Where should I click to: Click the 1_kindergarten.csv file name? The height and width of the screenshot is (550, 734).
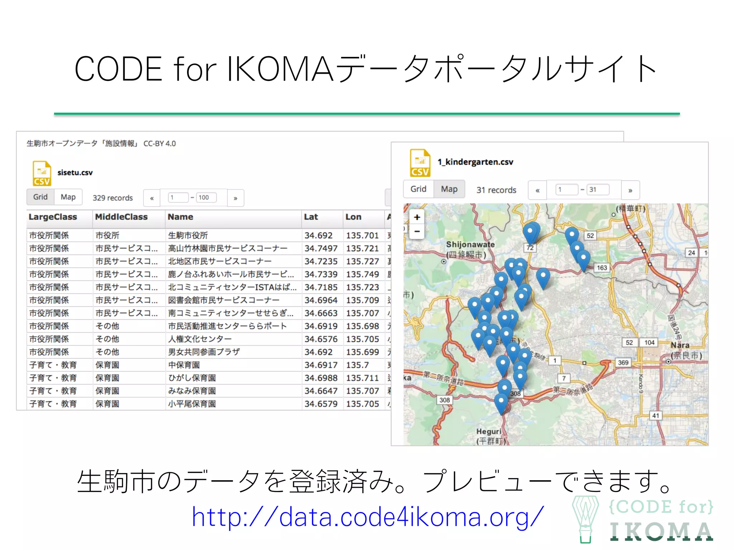[475, 162]
